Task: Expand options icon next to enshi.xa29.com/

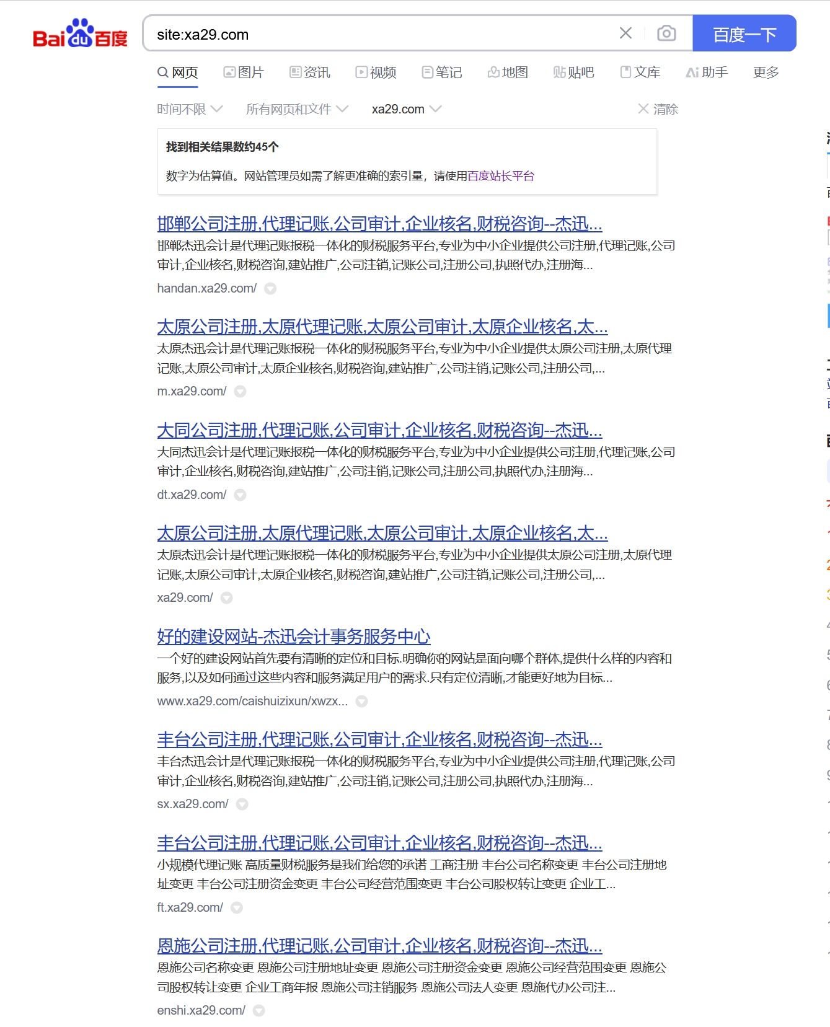Action: [259, 1010]
